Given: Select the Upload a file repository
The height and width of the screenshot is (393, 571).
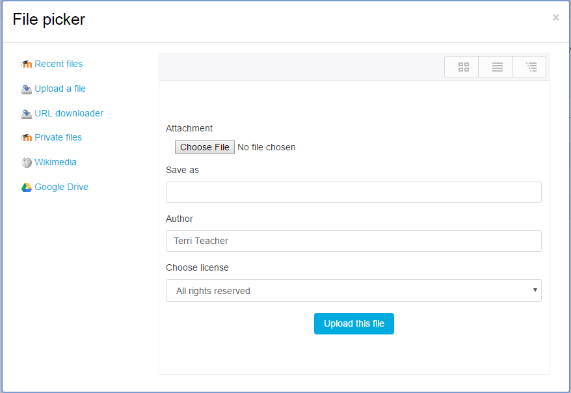Looking at the screenshot, I should 60,88.
